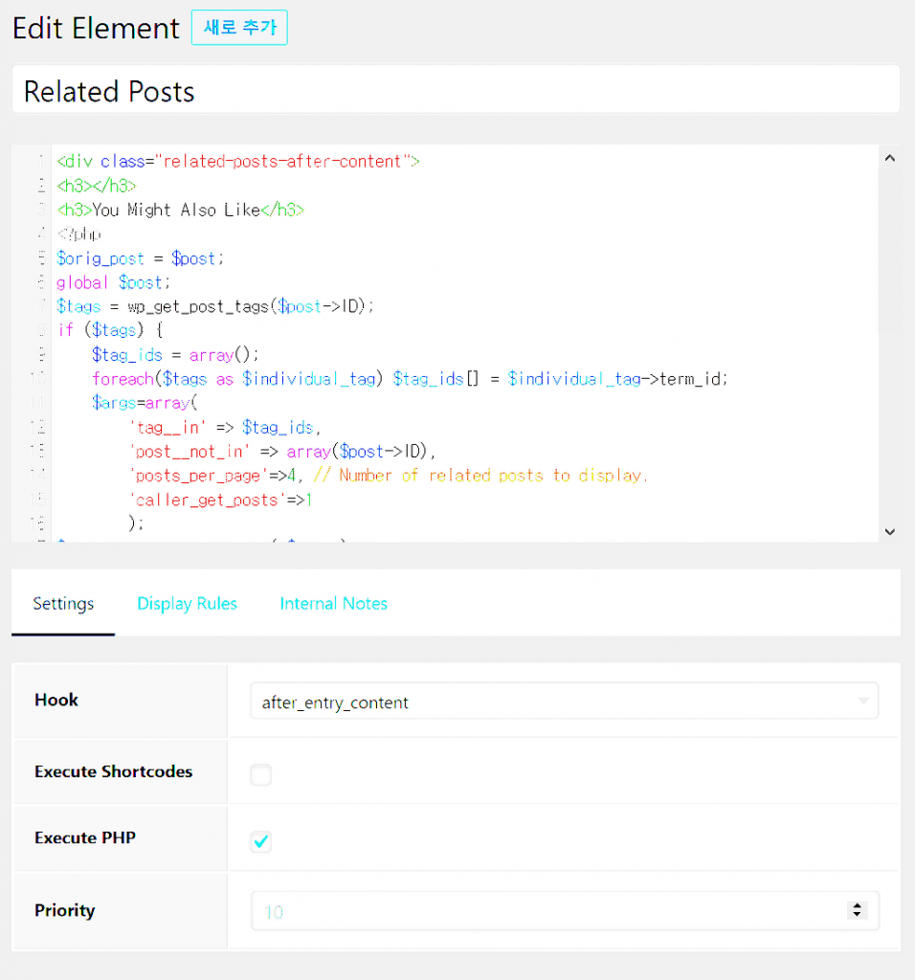Click inside the Priority number field

point(546,912)
